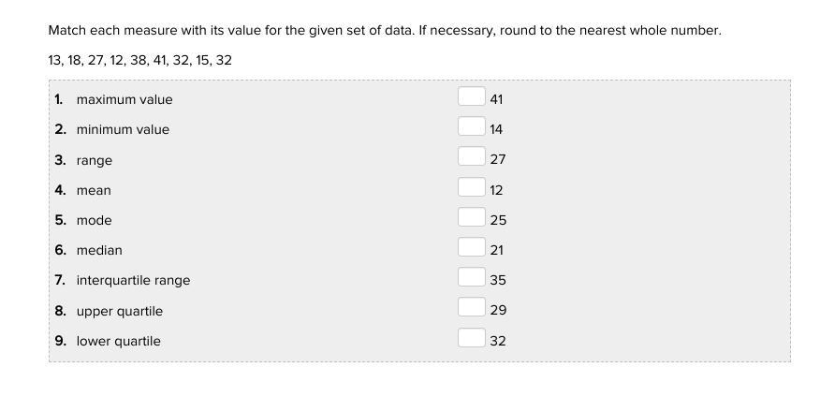Click the "range" measure label
820x397 pixels.
[x=95, y=160]
